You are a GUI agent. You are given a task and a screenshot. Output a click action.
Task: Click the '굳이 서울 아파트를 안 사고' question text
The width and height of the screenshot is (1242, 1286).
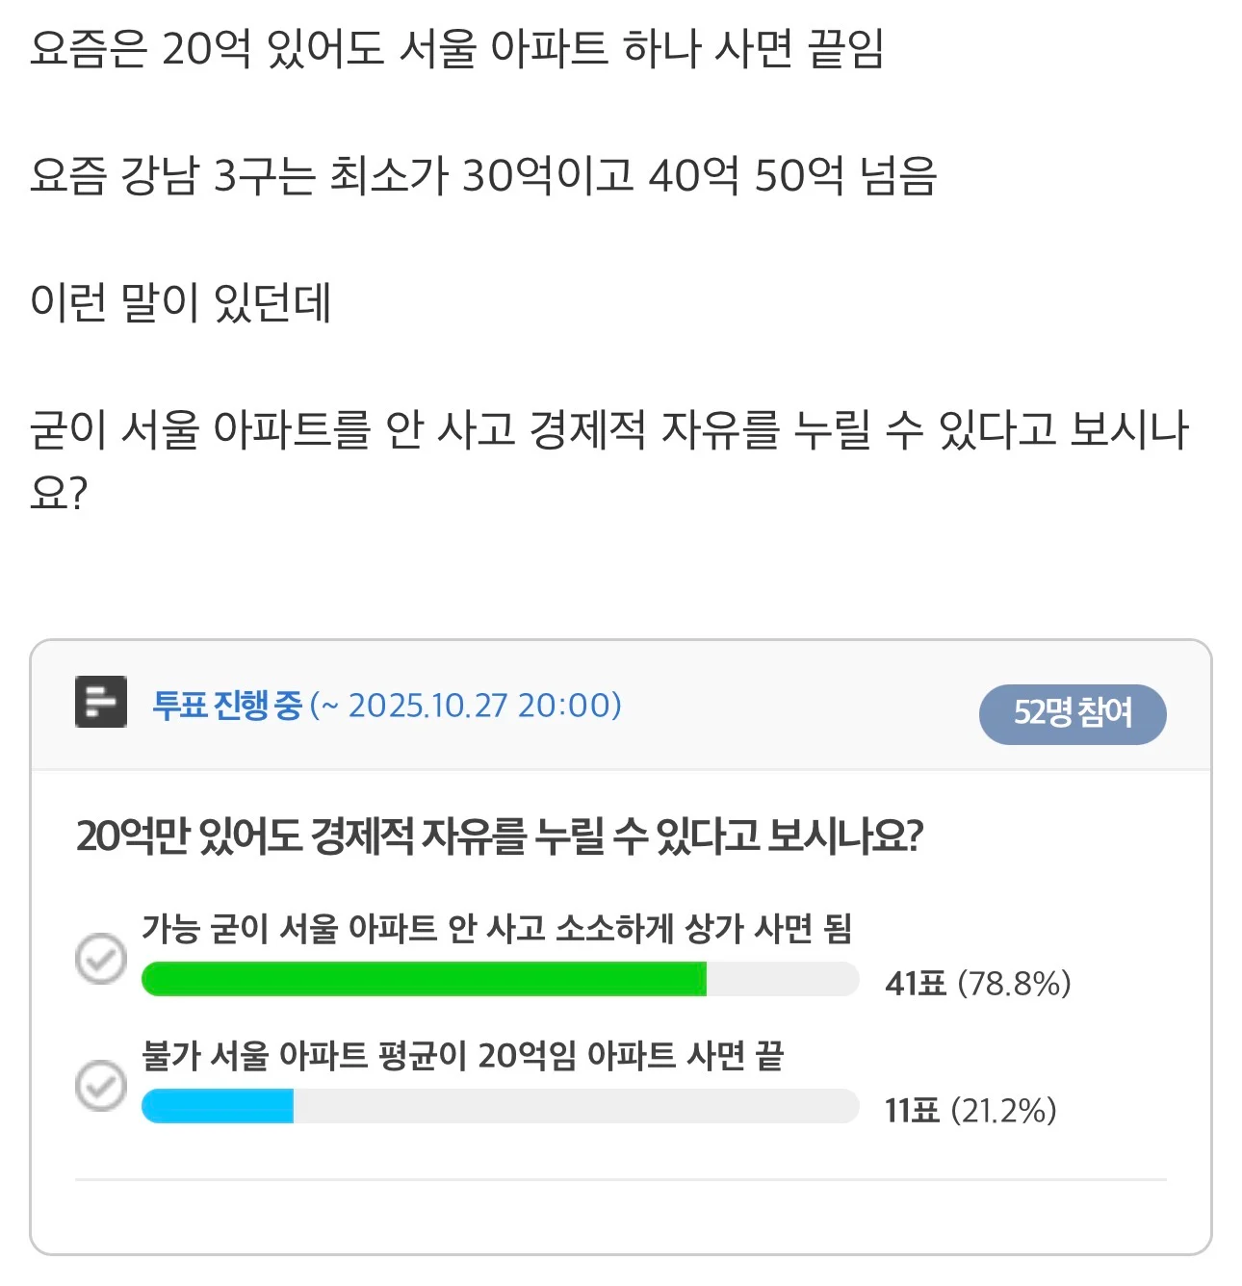(x=608, y=430)
